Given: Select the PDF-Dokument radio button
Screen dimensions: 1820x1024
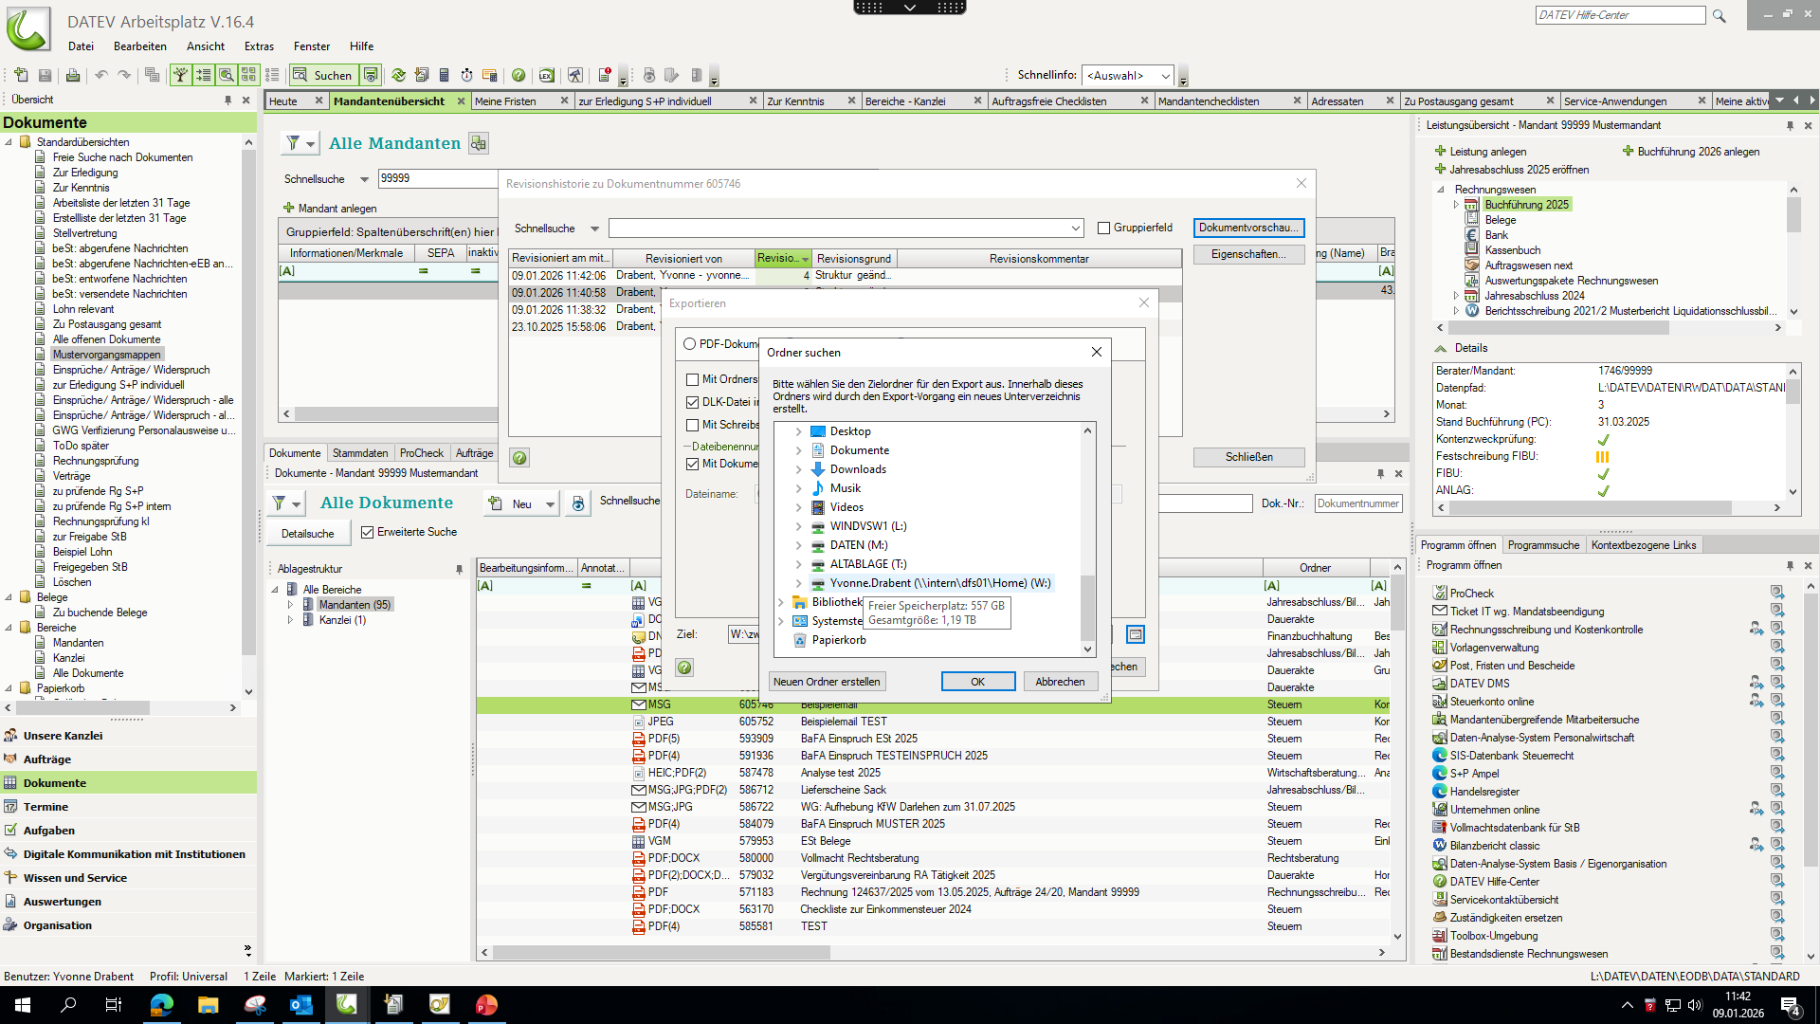Looking at the screenshot, I should click(690, 344).
